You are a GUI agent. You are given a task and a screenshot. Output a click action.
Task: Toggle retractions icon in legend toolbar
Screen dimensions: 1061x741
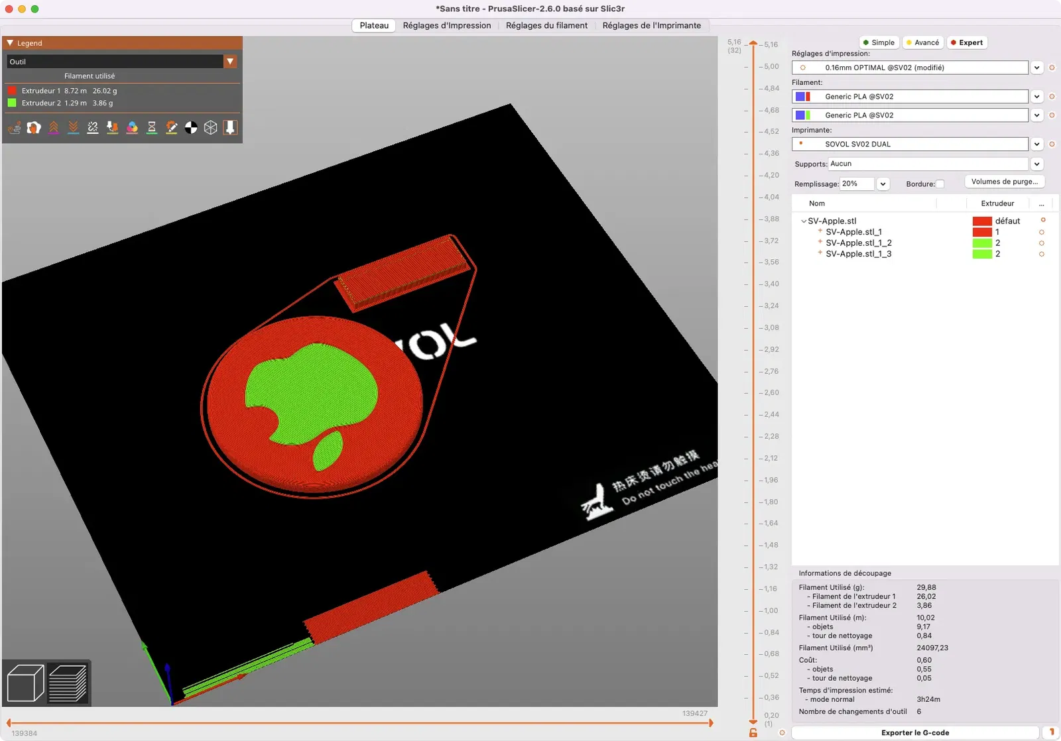[x=54, y=127]
